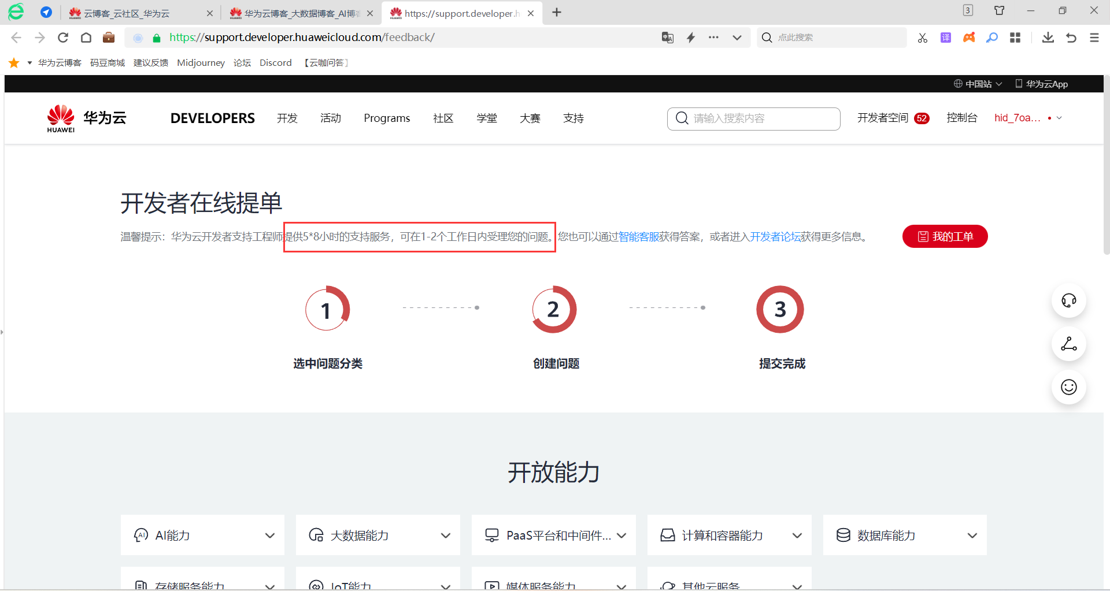The image size is (1110, 591).
Task: Open the 控制台 console link
Action: 962,118
